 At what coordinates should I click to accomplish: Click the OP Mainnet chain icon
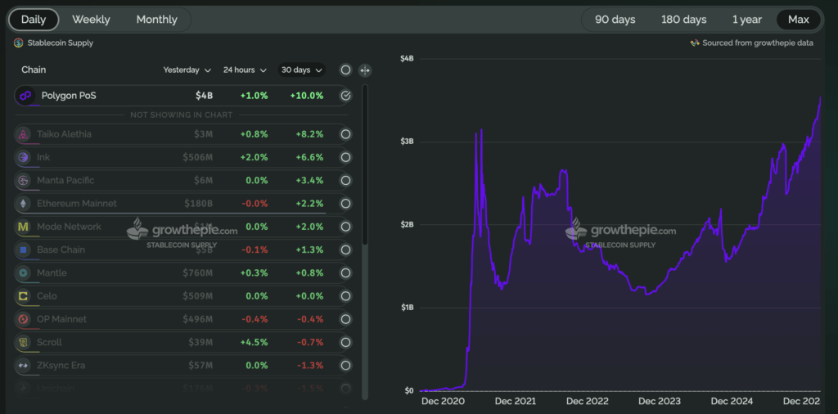[x=22, y=319]
